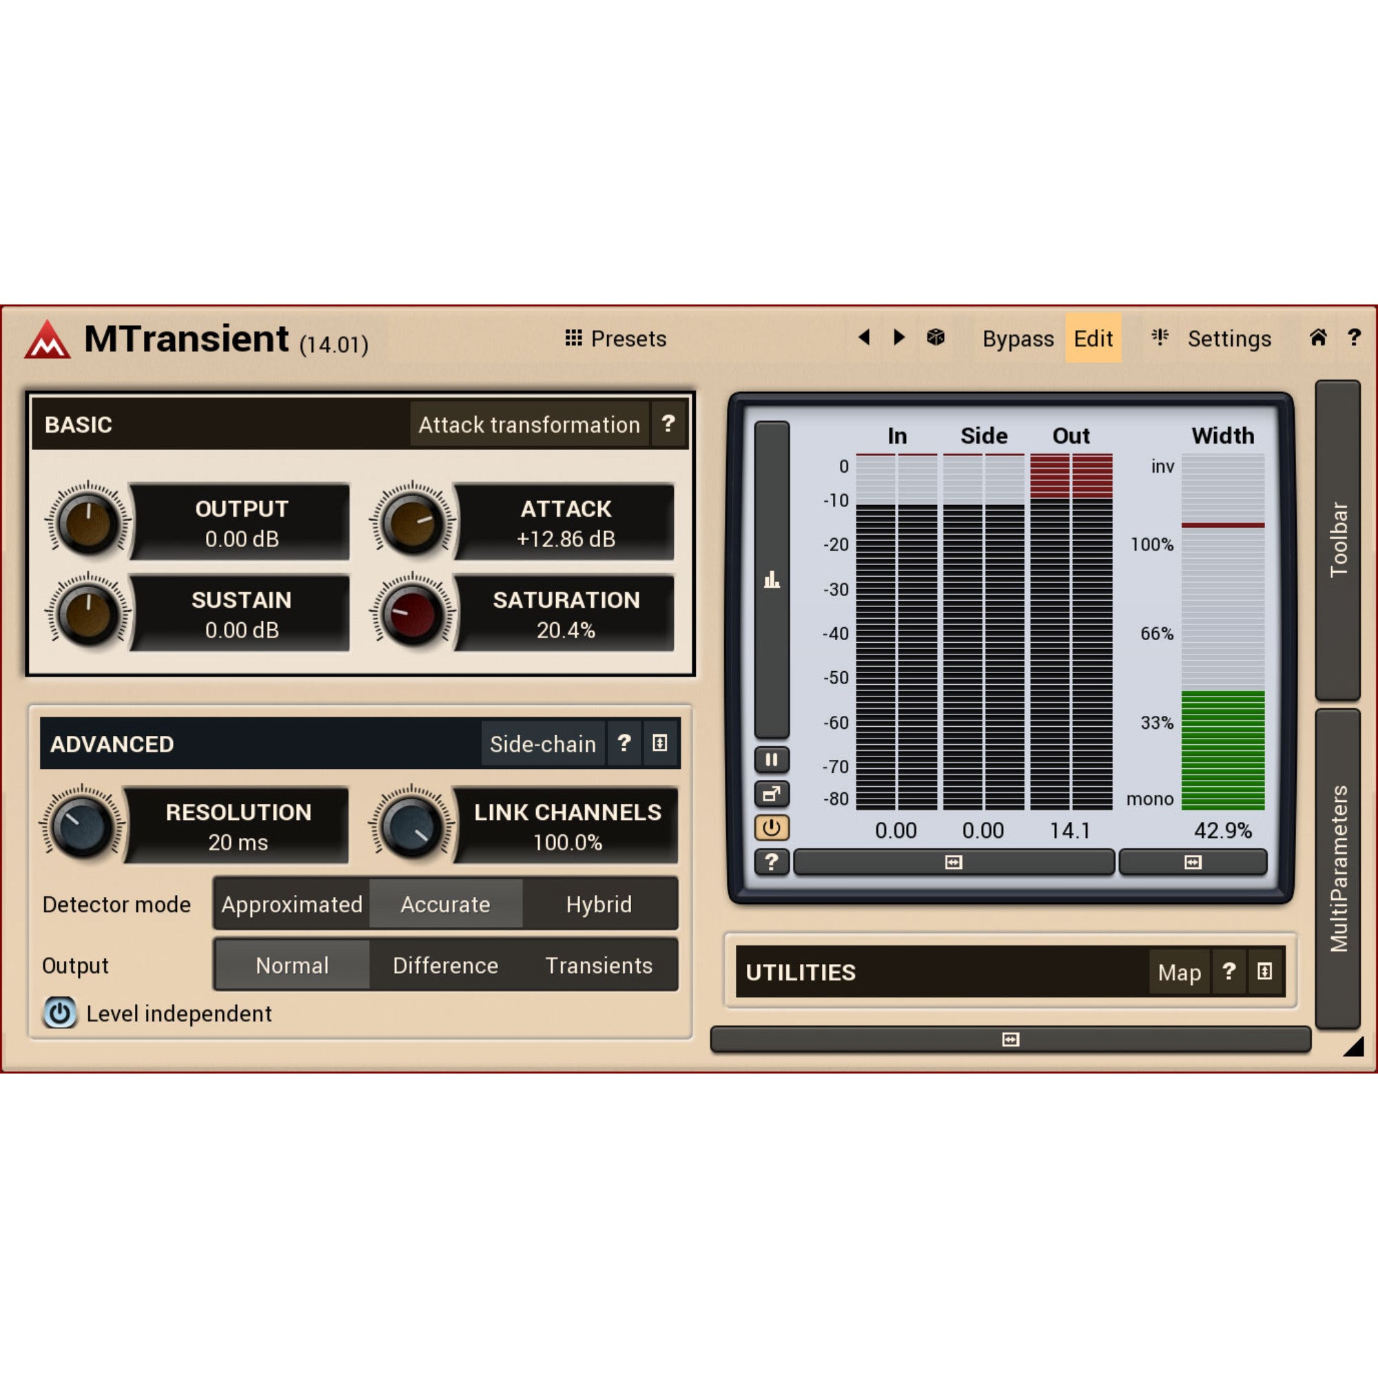1378x1378 pixels.
Task: Click the SATURATION knob
Action: (x=412, y=614)
